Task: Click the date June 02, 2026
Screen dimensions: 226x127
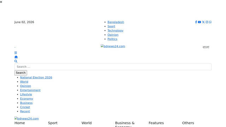Action: click(24, 22)
